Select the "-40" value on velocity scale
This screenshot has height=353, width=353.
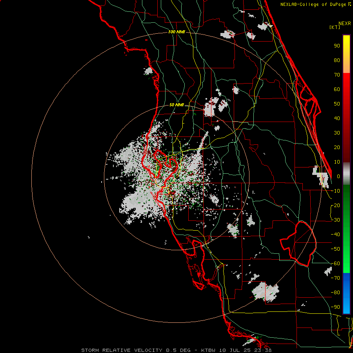(x=335, y=235)
